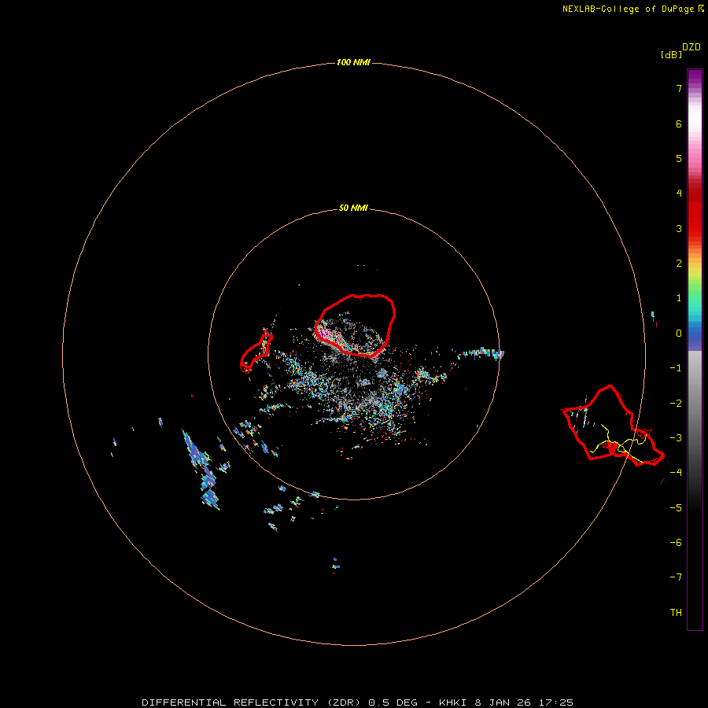Click the 2 dB colorbar tick label
Screen dimensions: 708x708
(x=679, y=264)
